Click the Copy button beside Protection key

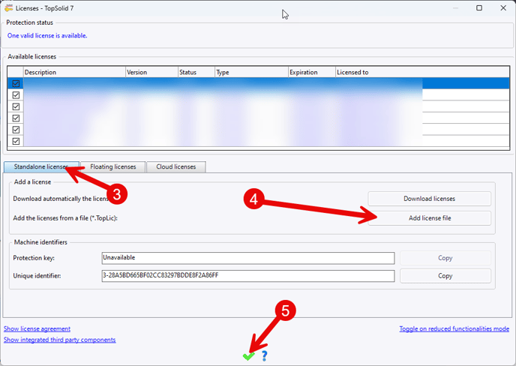click(x=445, y=258)
